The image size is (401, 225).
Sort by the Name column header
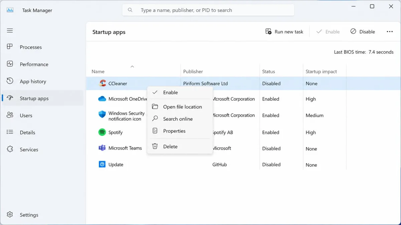tap(98, 71)
